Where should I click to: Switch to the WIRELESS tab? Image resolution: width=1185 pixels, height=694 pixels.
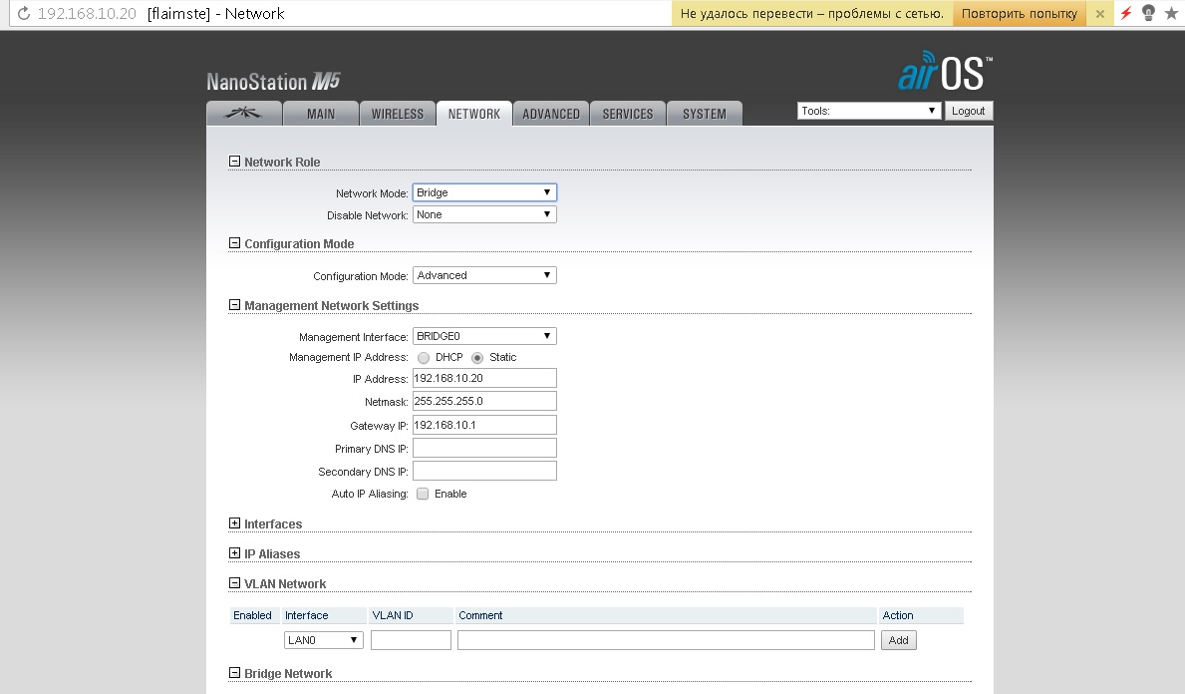[x=397, y=114]
